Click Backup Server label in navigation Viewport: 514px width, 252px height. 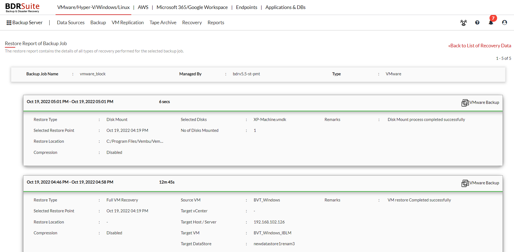pyautogui.click(x=28, y=23)
